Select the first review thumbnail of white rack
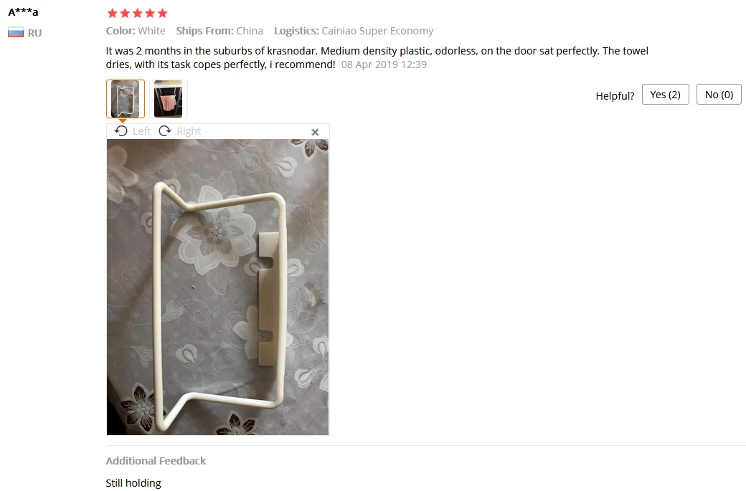The width and height of the screenshot is (746, 491). click(125, 99)
